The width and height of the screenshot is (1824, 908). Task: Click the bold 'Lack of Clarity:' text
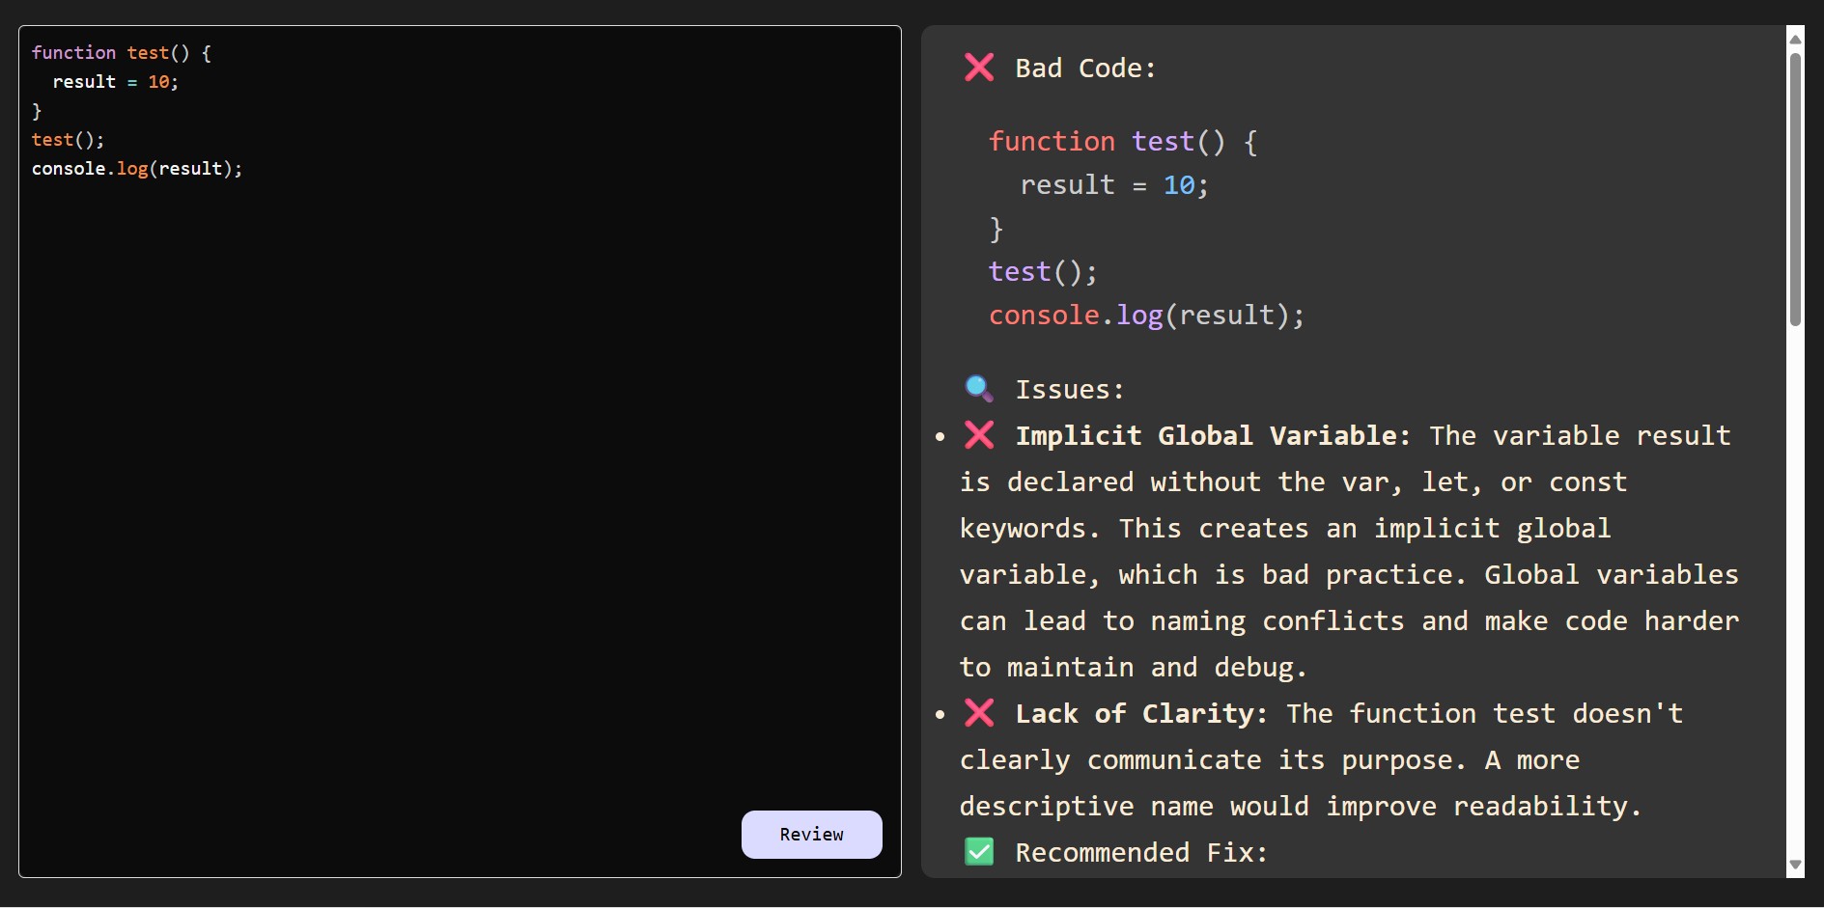click(1141, 714)
